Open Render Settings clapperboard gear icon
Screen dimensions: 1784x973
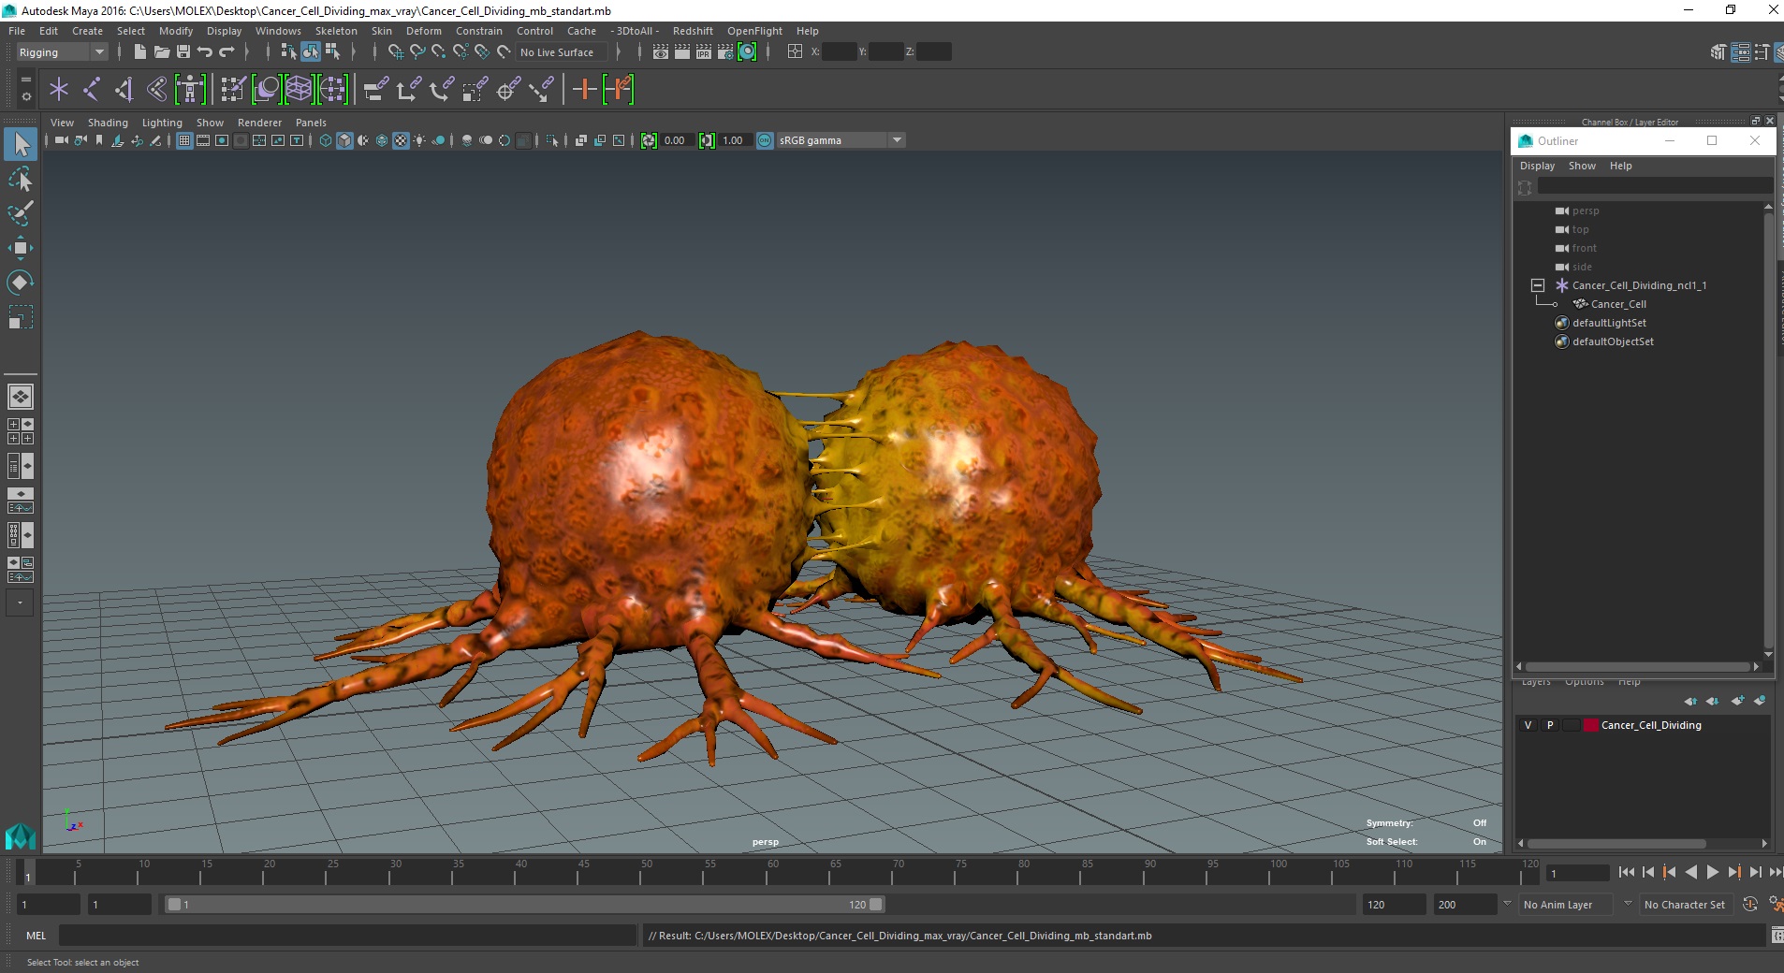[x=725, y=52]
